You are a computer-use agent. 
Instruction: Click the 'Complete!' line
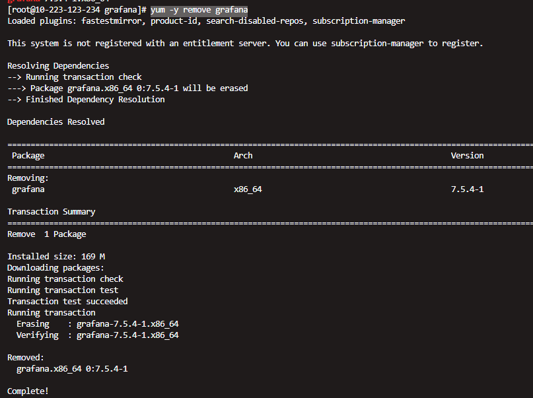click(x=28, y=391)
